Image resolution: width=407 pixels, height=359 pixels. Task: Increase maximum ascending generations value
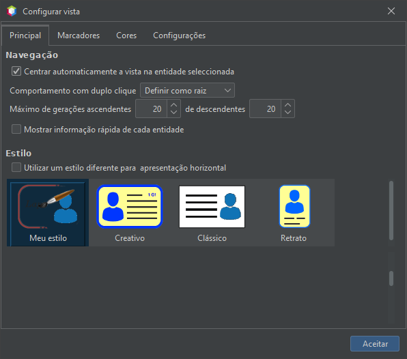(173, 105)
